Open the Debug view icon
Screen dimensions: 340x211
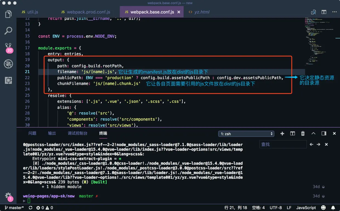pyautogui.click(x=8, y=64)
